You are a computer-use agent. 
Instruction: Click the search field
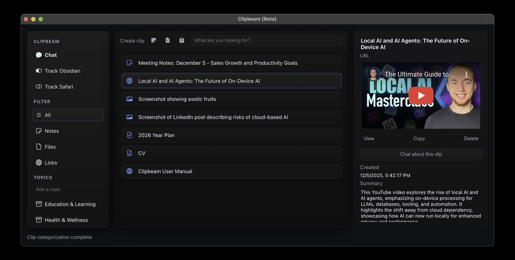coord(266,40)
